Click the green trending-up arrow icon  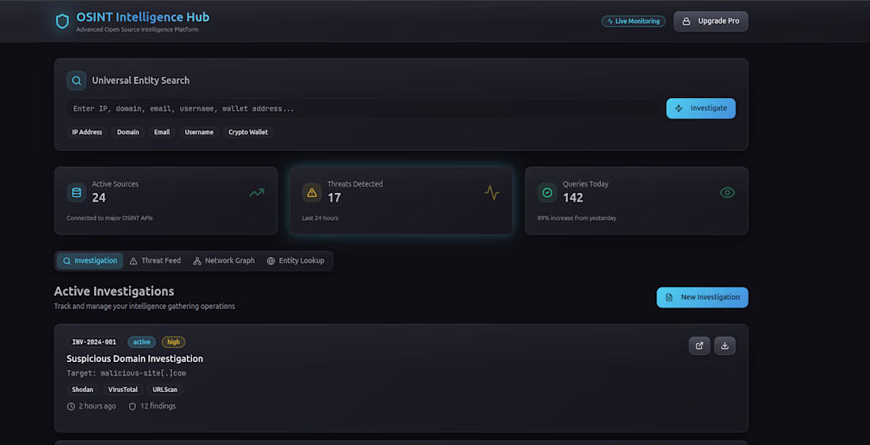point(256,192)
